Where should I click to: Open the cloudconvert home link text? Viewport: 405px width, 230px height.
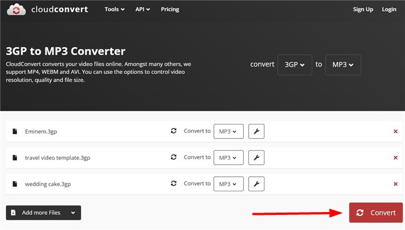60,10
